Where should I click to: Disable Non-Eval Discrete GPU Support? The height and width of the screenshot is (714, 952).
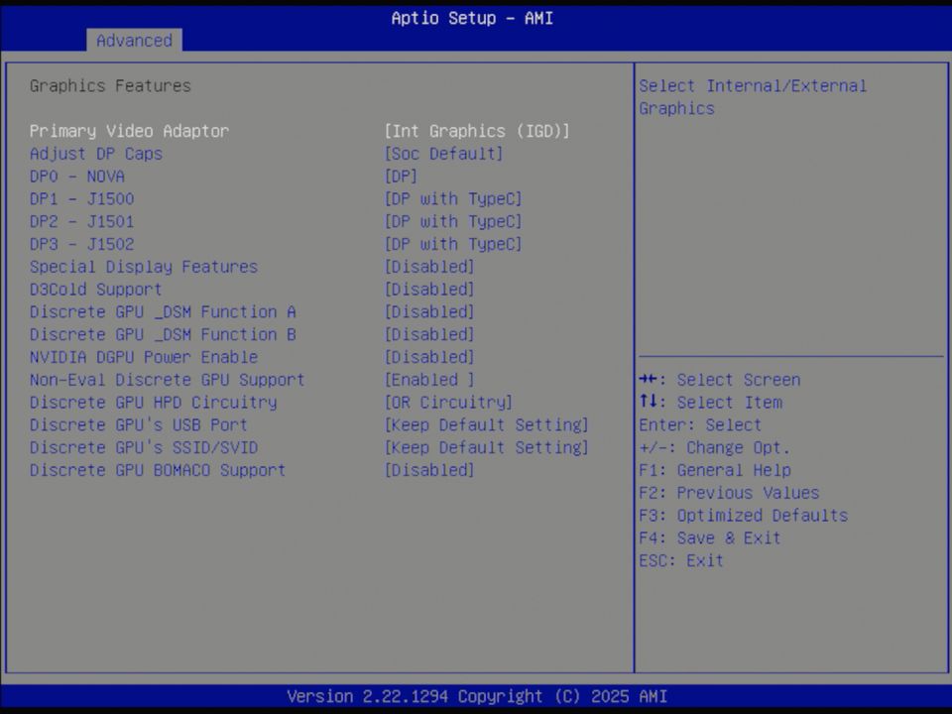click(x=167, y=380)
